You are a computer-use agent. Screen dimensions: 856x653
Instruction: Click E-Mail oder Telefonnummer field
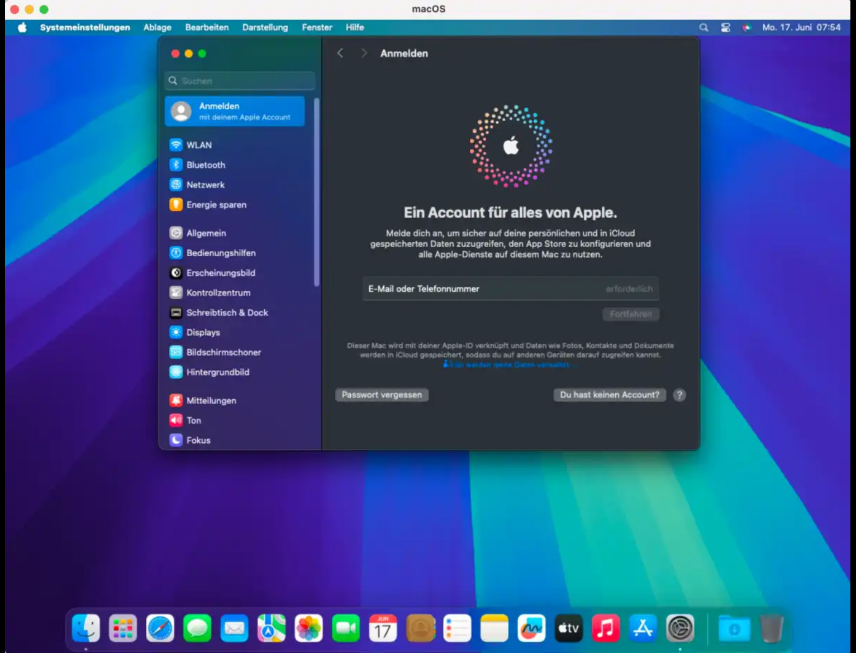click(510, 289)
